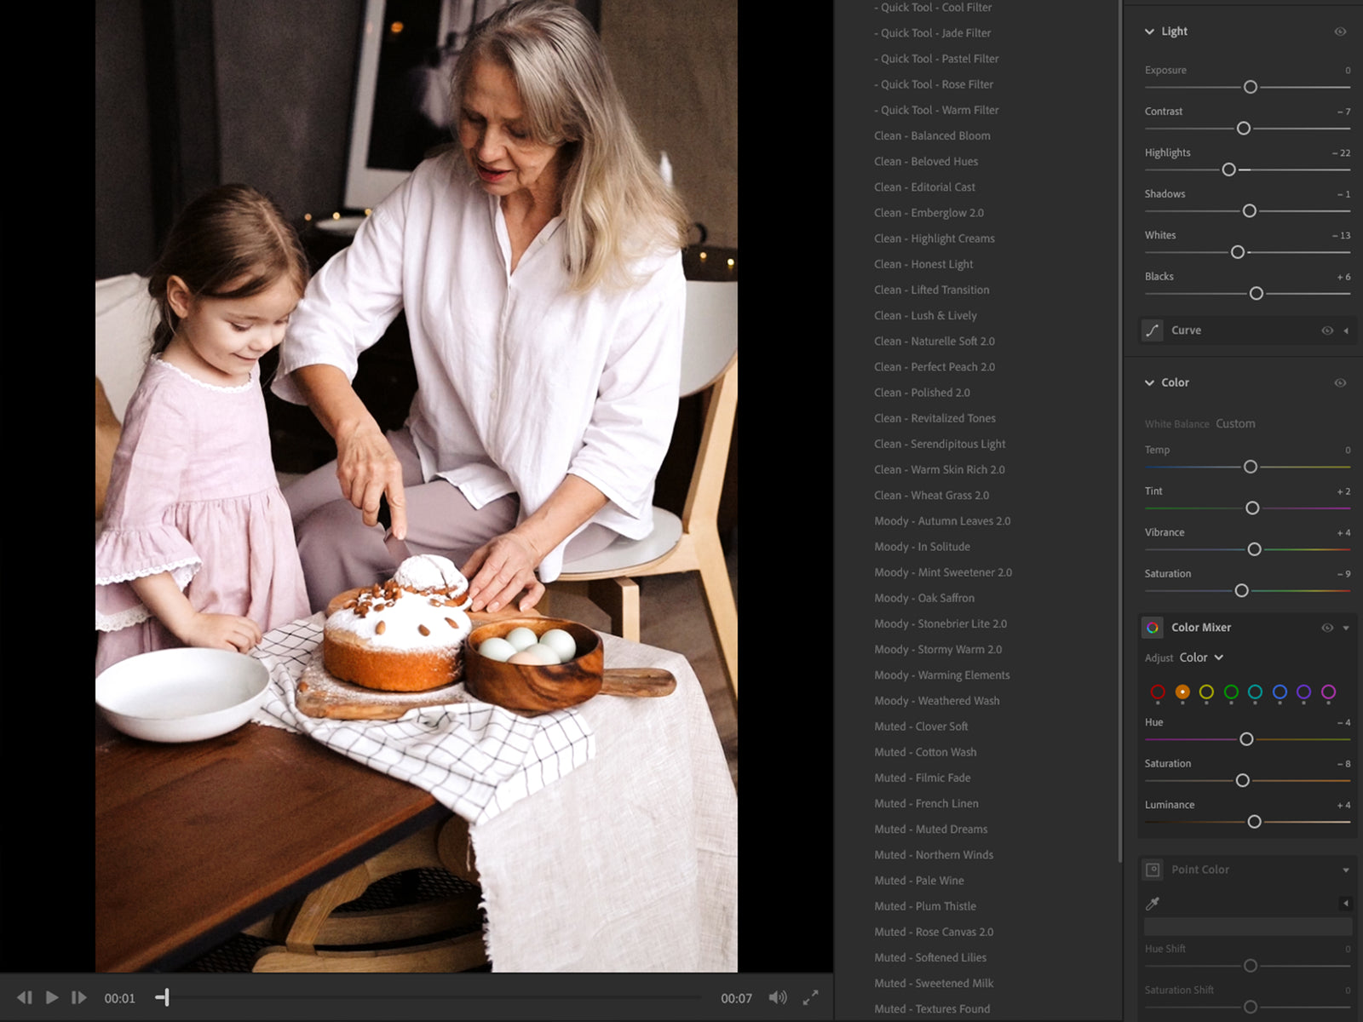This screenshot has height=1022, width=1363.
Task: Toggle visibility of the Light adjustments
Action: (x=1339, y=31)
